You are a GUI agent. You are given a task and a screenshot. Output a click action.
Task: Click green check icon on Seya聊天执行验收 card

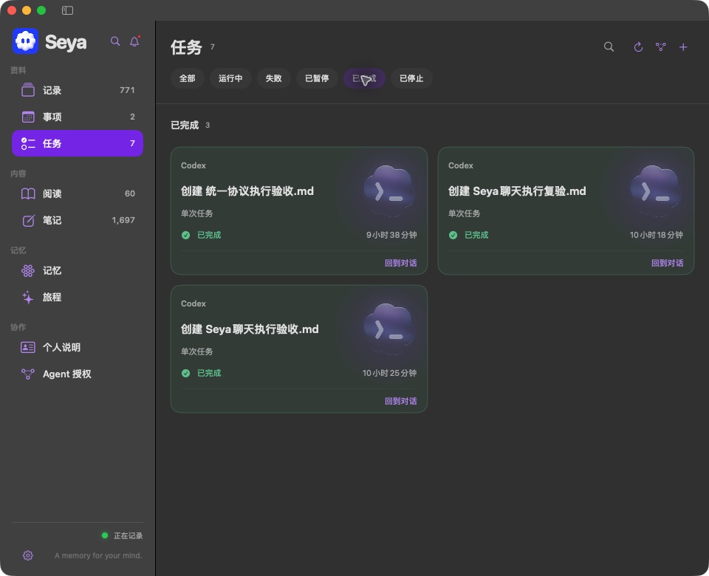[186, 373]
